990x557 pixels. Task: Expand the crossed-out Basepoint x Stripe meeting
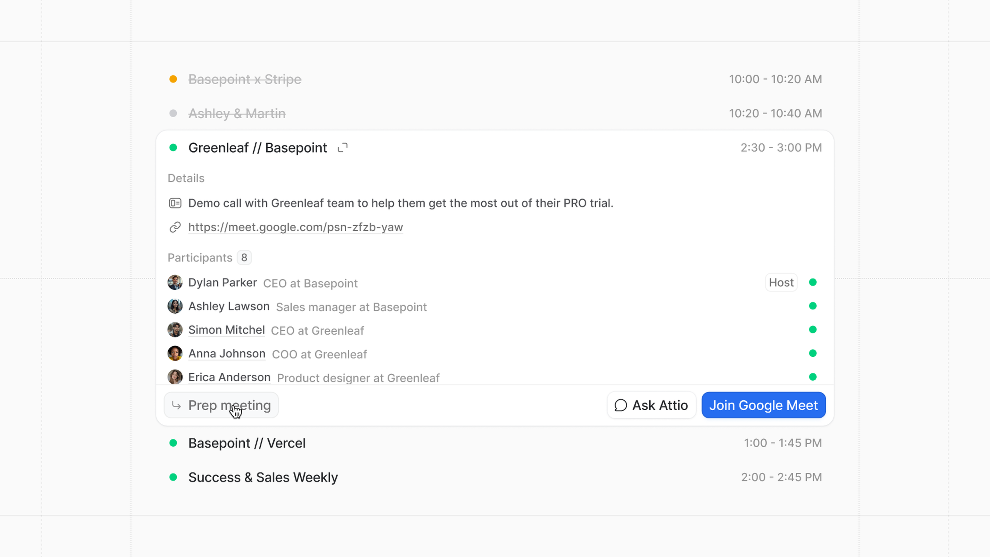click(x=244, y=79)
